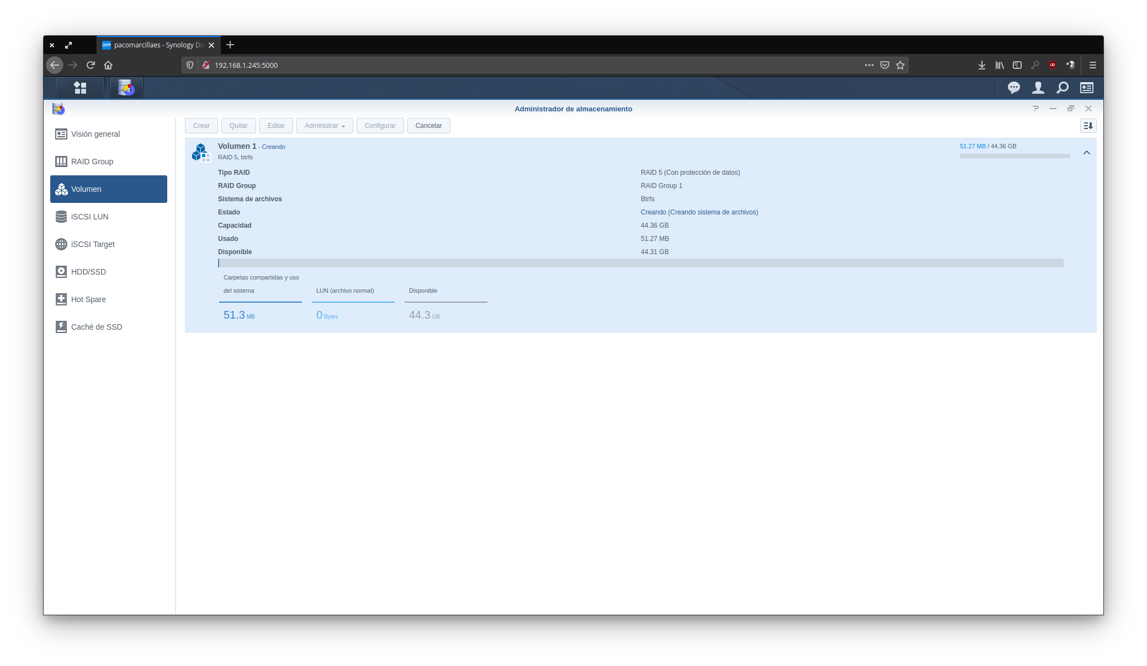Bookmark page with star icon
The height and width of the screenshot is (666, 1147).
tap(900, 65)
